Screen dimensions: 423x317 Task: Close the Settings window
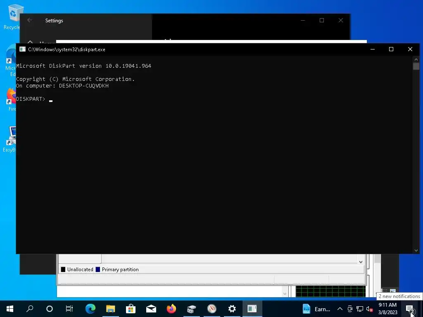tap(341, 20)
